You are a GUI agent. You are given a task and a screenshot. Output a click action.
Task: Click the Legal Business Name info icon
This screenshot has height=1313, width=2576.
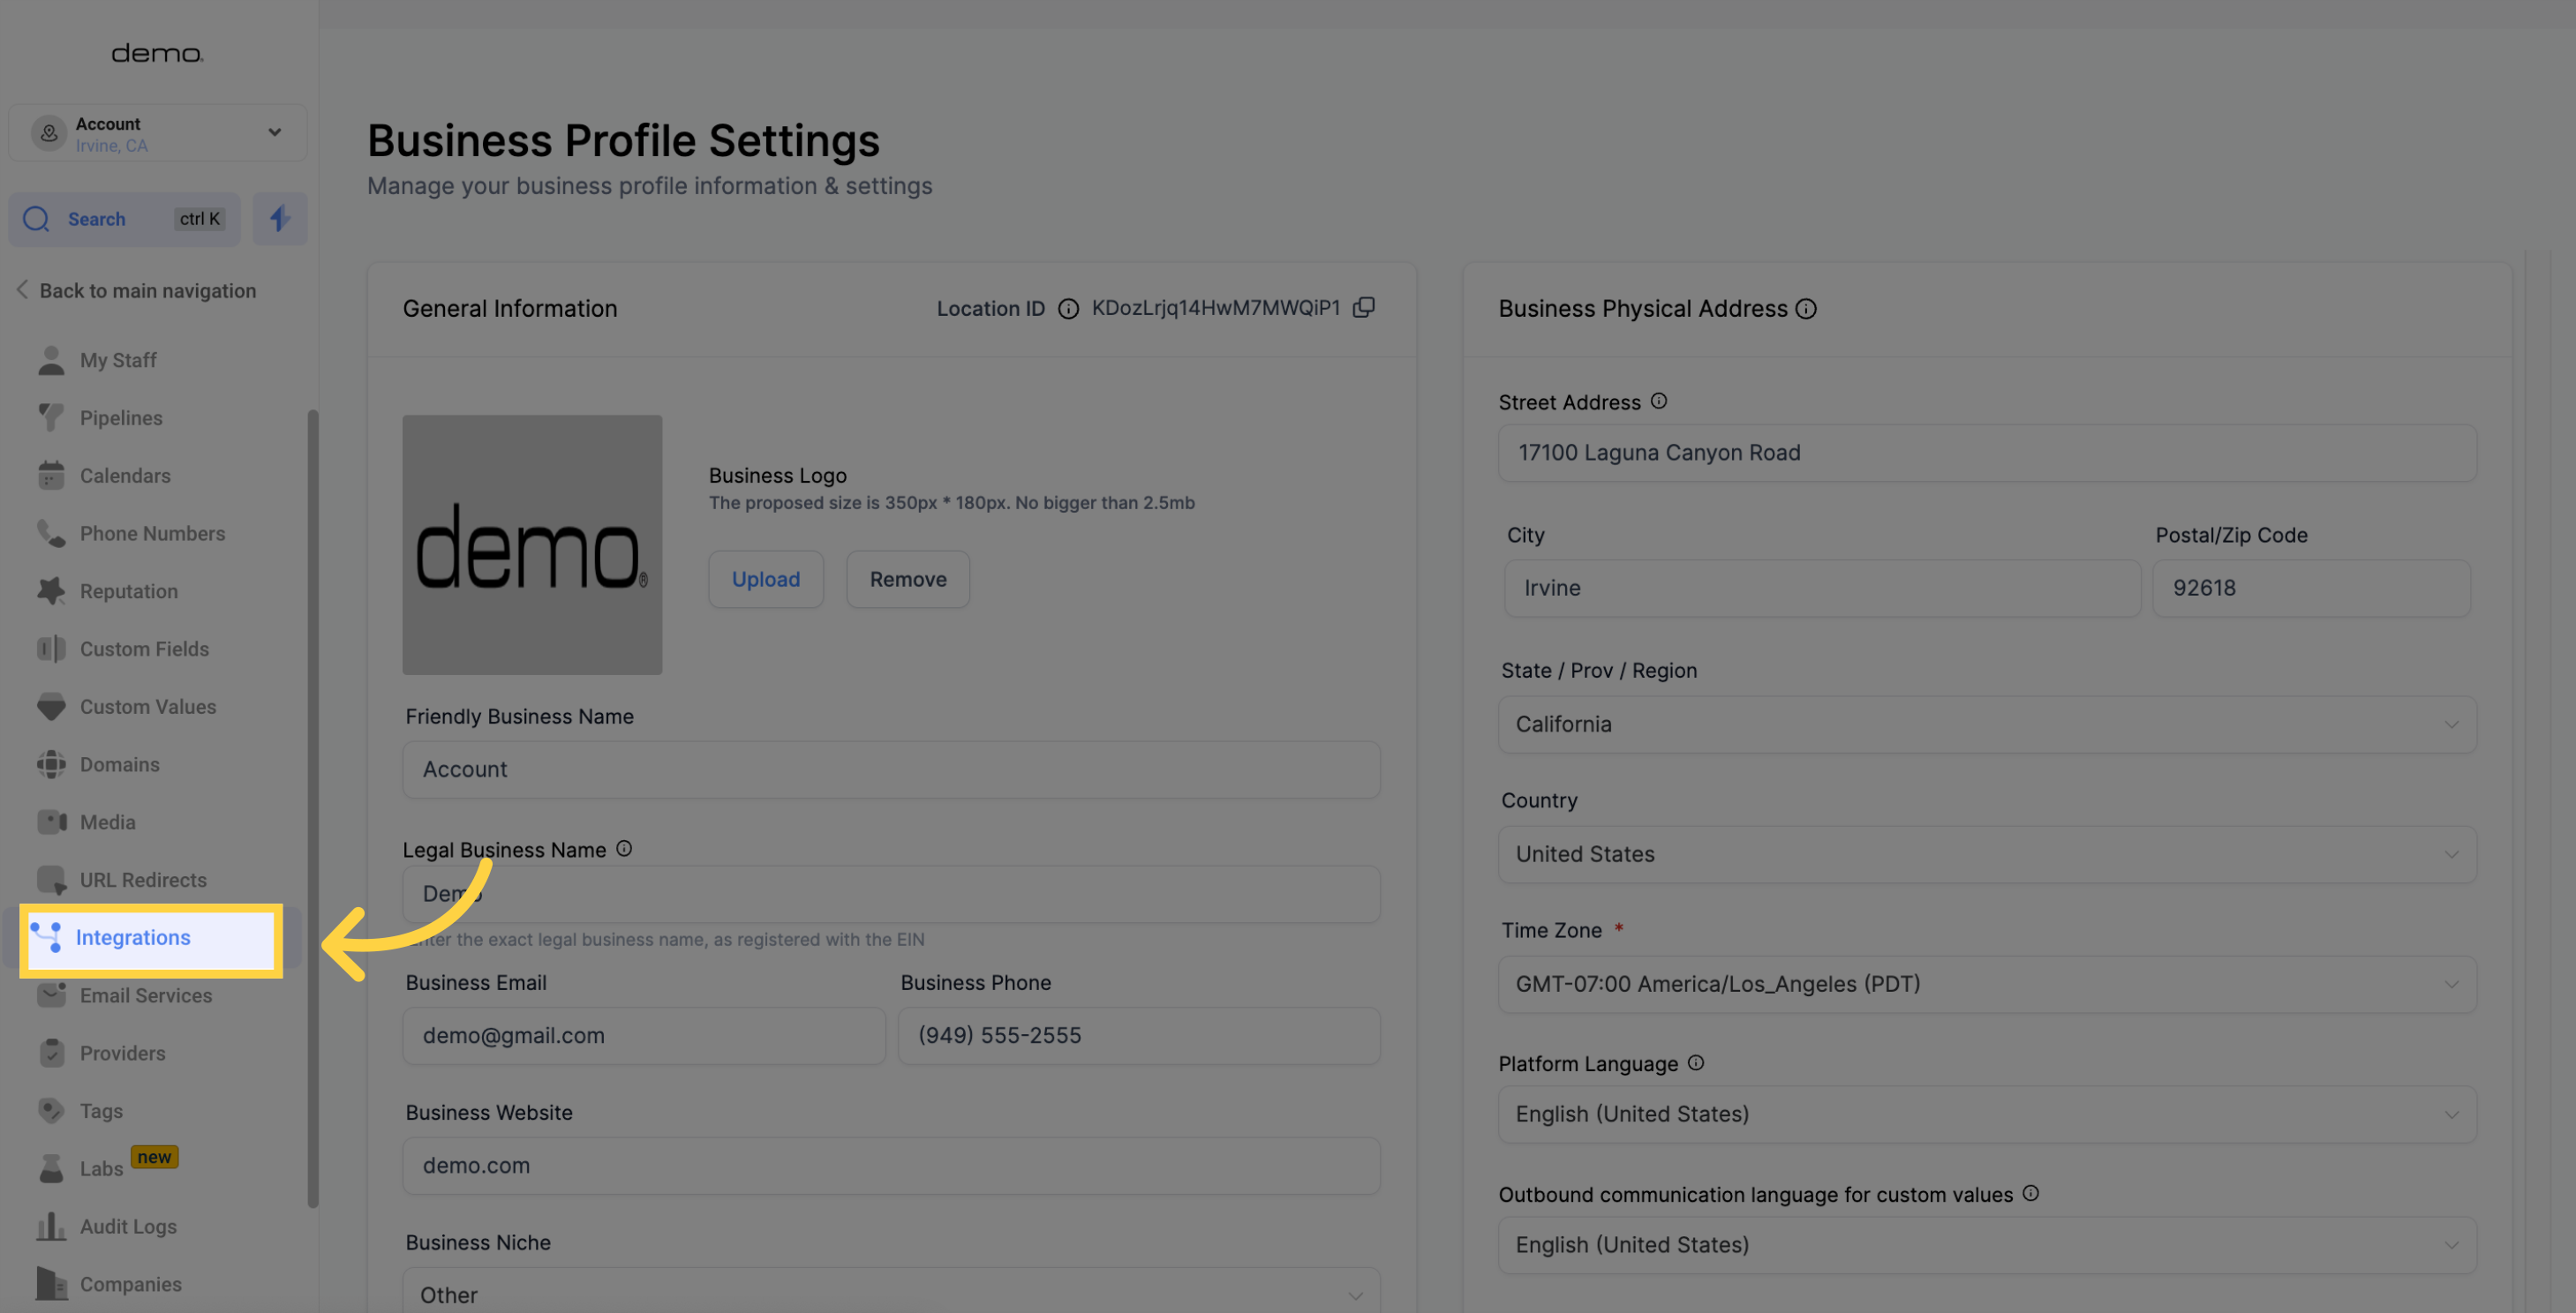click(x=625, y=847)
